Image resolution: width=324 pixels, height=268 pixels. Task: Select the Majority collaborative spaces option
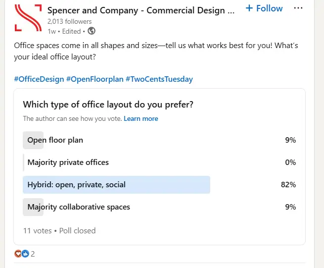[x=79, y=207]
